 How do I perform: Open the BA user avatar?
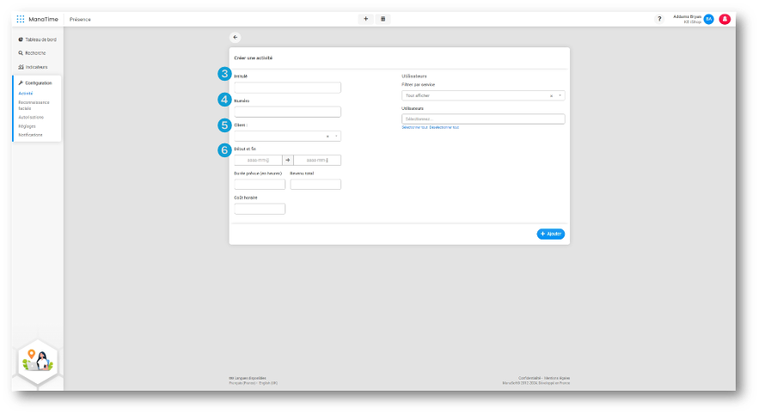[x=708, y=19]
